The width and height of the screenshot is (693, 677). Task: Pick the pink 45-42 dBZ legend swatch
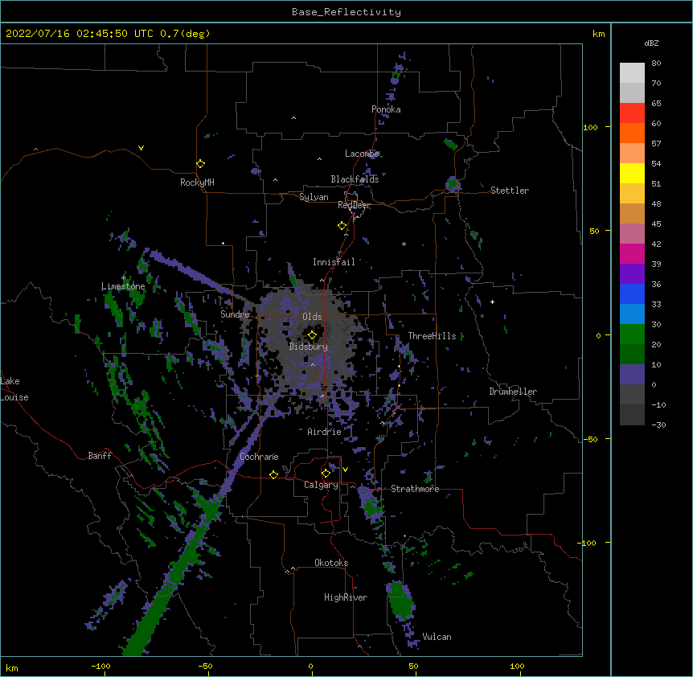[x=632, y=234]
